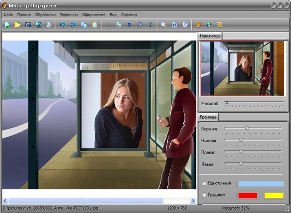Open the Эффекты menu
This screenshot has height=213, width=291.
click(68, 15)
